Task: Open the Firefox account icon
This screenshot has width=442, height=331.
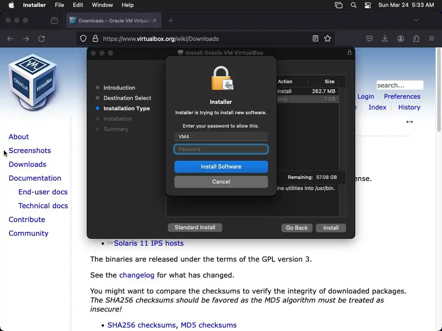Action: point(401,38)
